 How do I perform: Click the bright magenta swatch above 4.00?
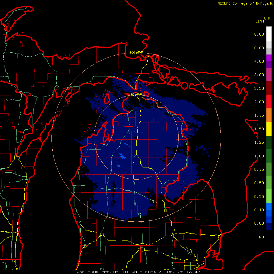(x=269, y=58)
